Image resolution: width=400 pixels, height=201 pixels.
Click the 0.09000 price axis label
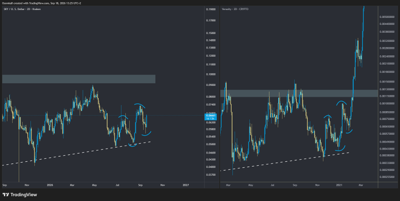click(211, 85)
